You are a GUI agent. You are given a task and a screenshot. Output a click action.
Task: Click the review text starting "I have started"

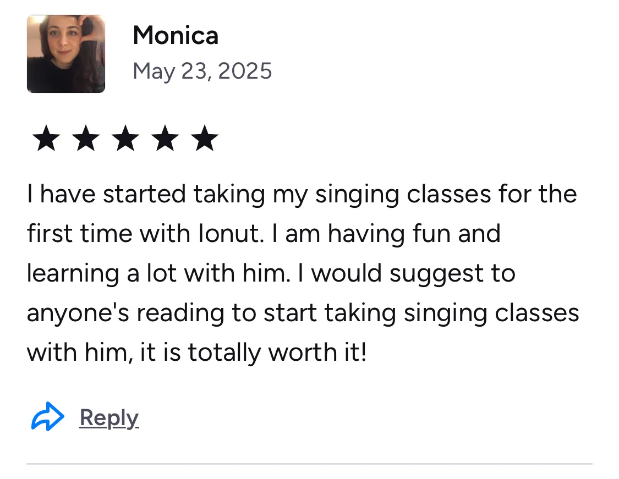303,273
